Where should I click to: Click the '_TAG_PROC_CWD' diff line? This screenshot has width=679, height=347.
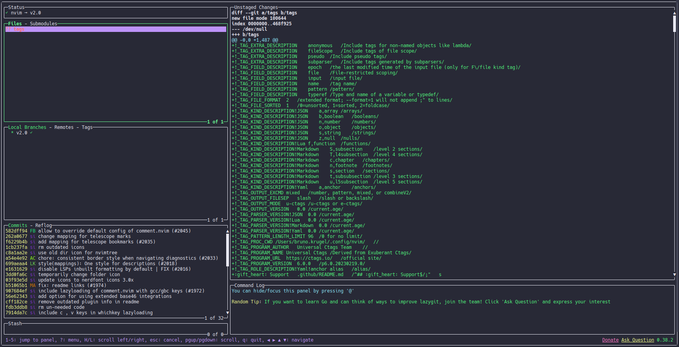coord(305,242)
